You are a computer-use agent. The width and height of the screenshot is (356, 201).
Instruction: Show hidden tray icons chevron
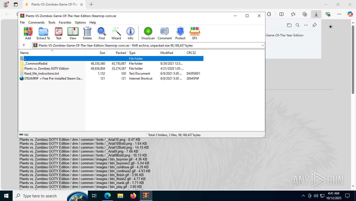(x=303, y=196)
